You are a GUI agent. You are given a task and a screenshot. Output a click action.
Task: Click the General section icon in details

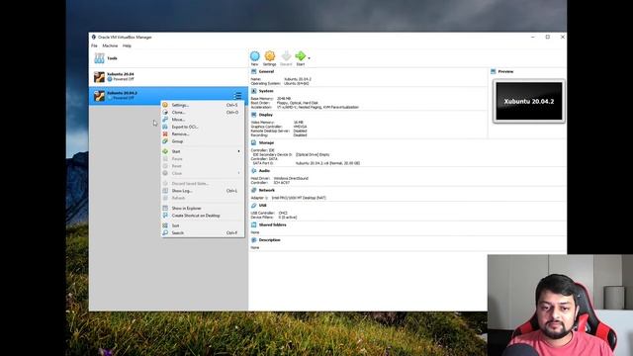point(254,71)
